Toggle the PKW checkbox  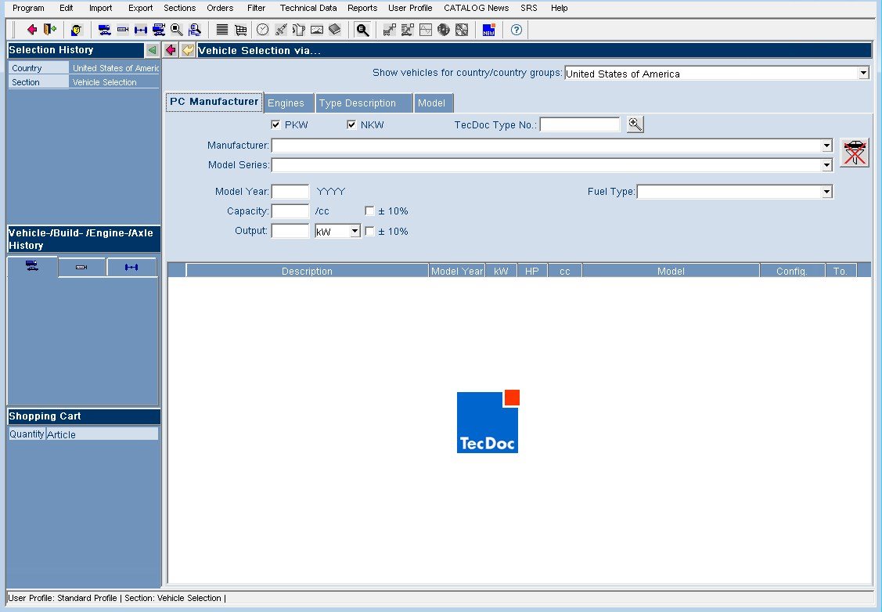coord(275,125)
